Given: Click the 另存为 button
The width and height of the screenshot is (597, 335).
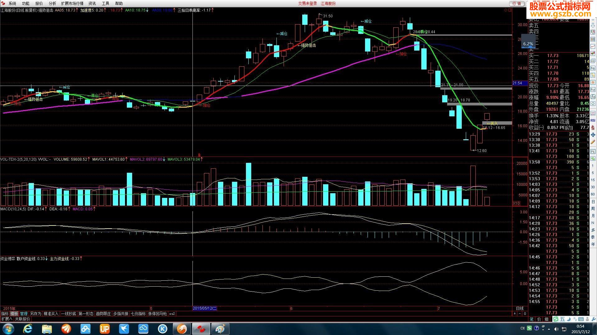Looking at the screenshot, I should (35, 314).
